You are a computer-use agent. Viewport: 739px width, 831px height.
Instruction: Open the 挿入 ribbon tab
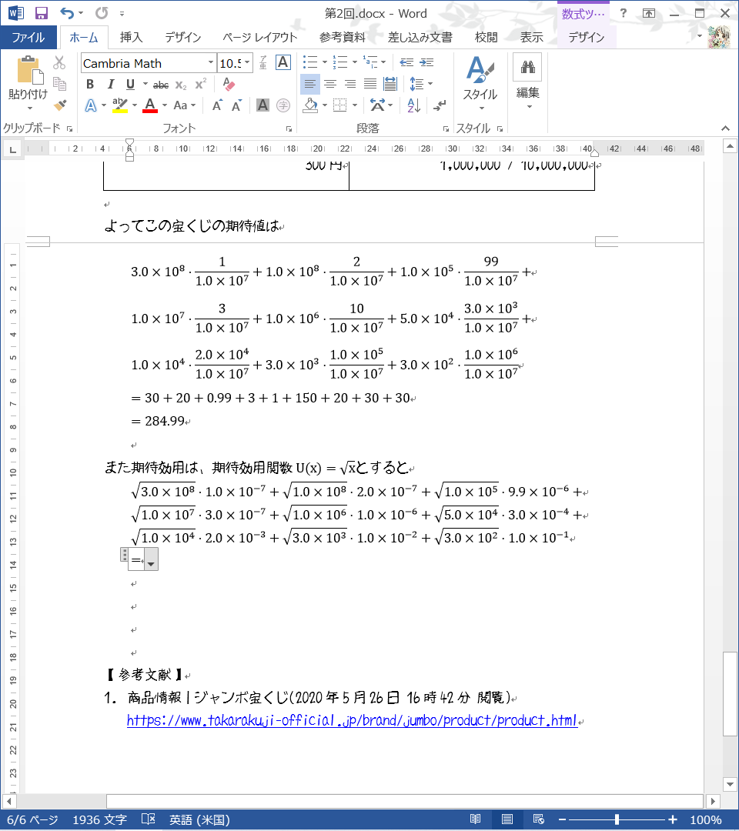coord(131,37)
